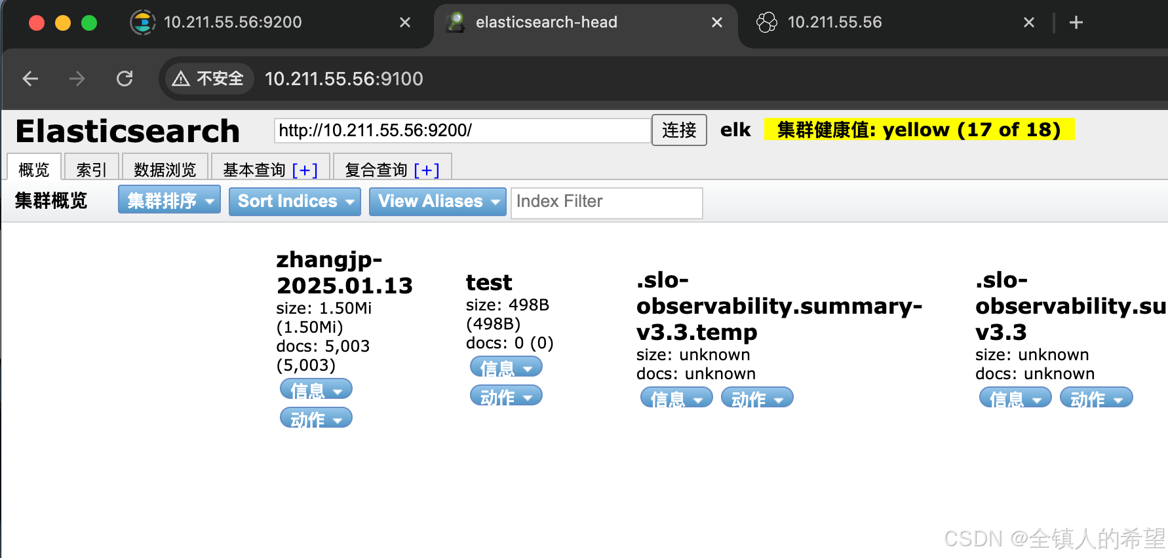Close the 10.211.55.56 tab
Image resolution: width=1168 pixels, height=558 pixels.
(x=1029, y=22)
